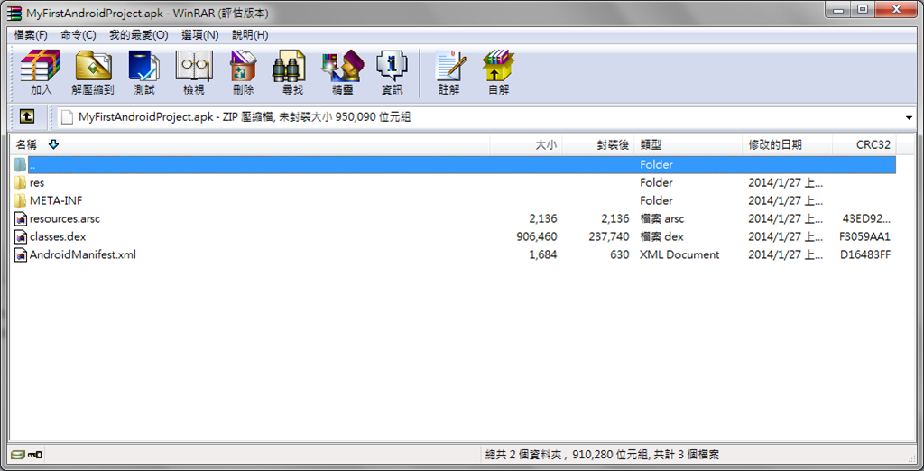The height and width of the screenshot is (471, 924).
Task: Click the 237,740 packed size value
Action: pos(609,237)
